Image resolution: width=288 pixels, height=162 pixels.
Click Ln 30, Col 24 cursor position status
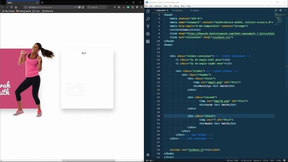tap(246, 161)
